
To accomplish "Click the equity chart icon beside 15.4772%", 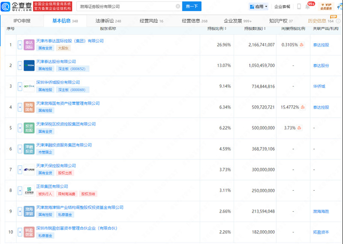I will (x=303, y=107).
